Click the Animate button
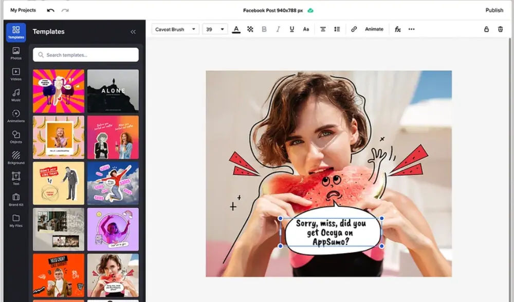The height and width of the screenshot is (302, 514). (374, 29)
